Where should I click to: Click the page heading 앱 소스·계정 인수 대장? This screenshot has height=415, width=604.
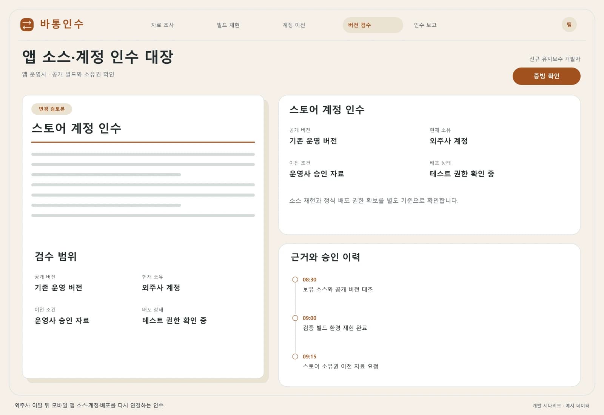click(98, 57)
